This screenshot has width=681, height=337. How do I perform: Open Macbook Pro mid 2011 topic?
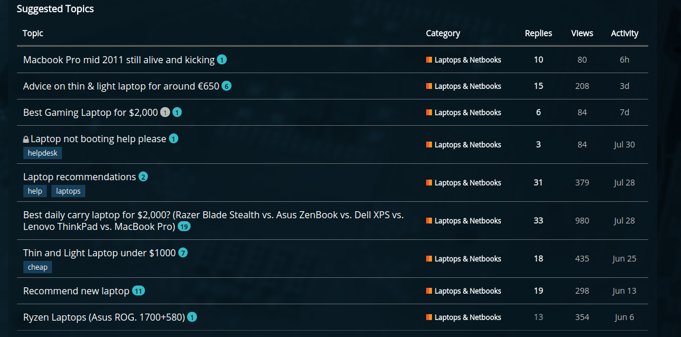(119, 60)
